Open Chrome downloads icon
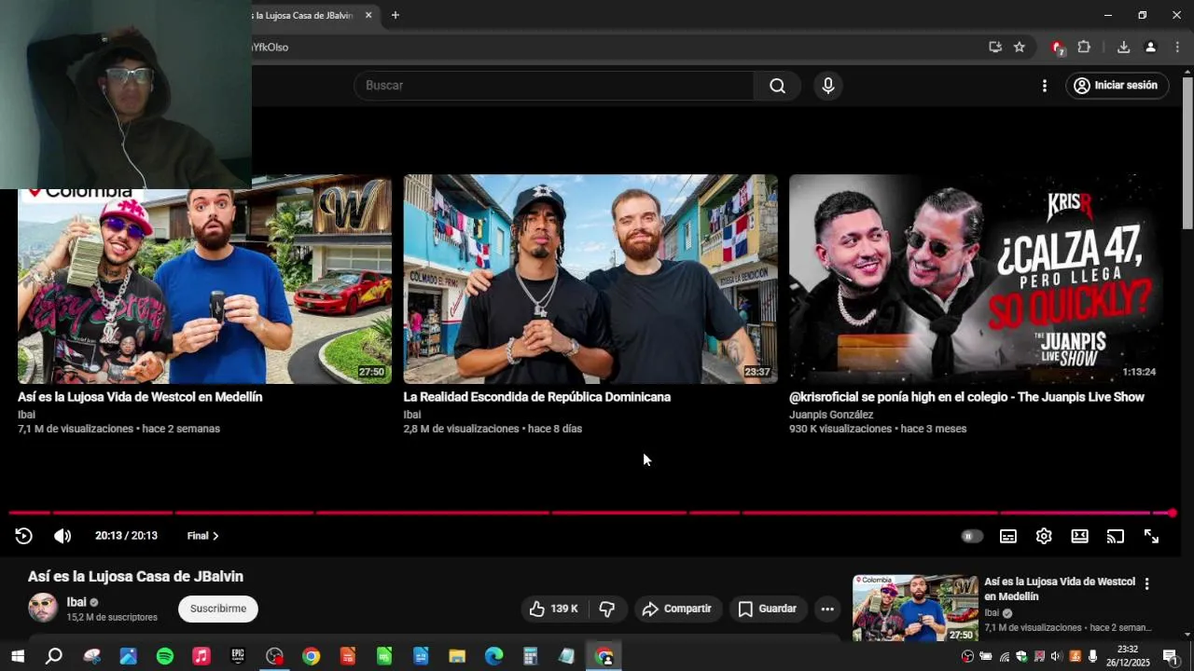Screen dimensions: 1194x671 [x=1123, y=47]
